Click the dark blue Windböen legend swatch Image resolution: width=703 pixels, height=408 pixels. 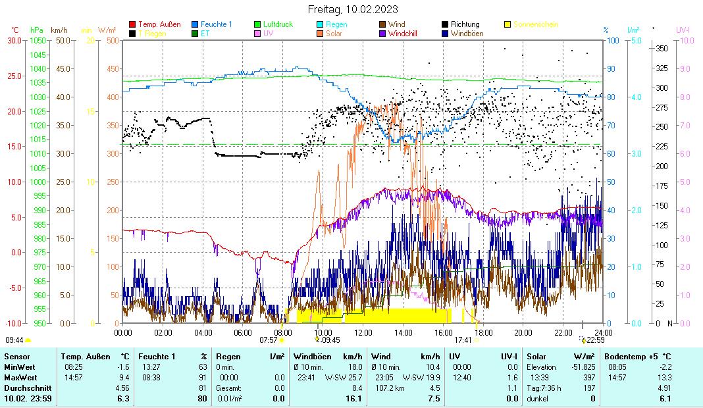coord(445,34)
